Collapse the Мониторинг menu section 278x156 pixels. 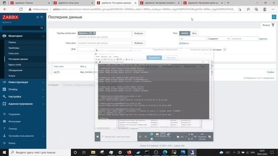point(43,36)
